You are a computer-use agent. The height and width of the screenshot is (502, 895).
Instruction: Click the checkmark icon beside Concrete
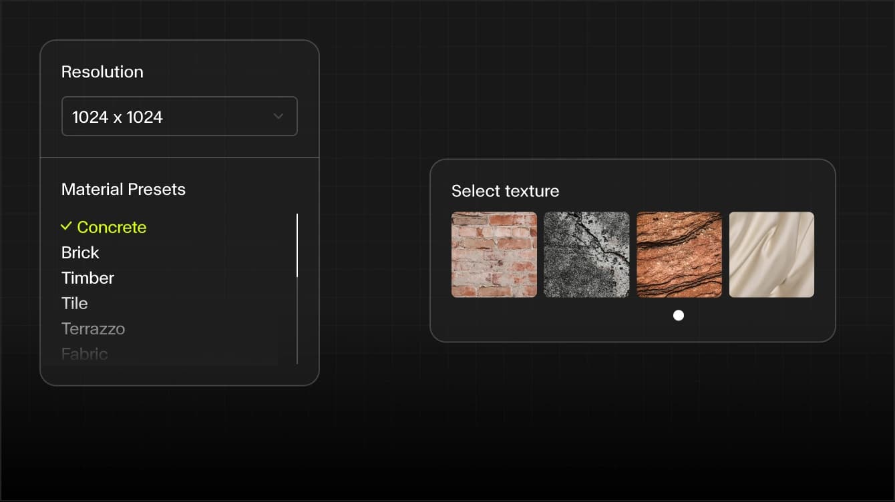66,226
